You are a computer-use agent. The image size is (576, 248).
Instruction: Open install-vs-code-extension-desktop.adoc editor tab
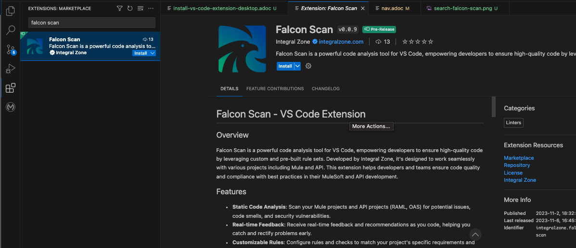224,8
